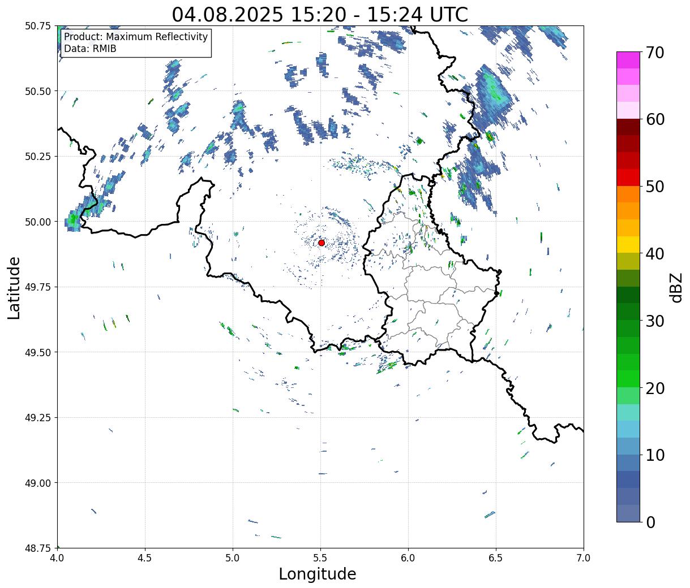The height and width of the screenshot is (588, 690).
Task: Click the colorbar tick label 30
Action: pyautogui.click(x=654, y=321)
